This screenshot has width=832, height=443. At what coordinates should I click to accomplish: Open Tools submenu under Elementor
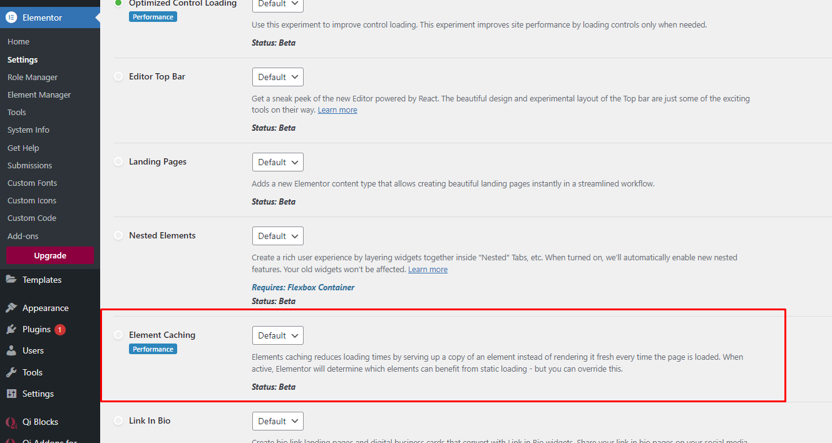coord(17,112)
